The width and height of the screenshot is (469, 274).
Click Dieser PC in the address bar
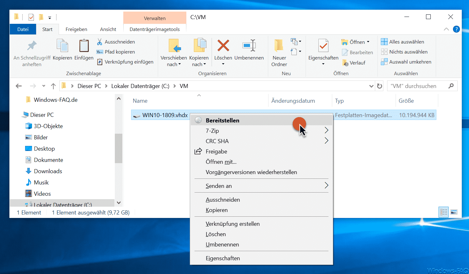(x=89, y=86)
